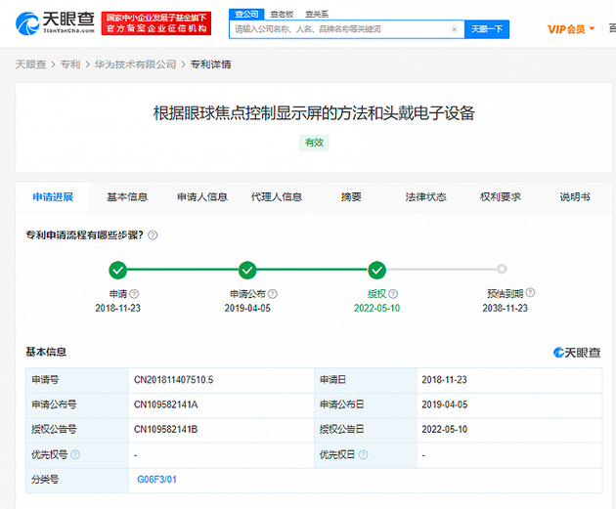Switch to the 摘要 tab
Image resolution: width=616 pixels, height=509 pixels.
pos(351,197)
